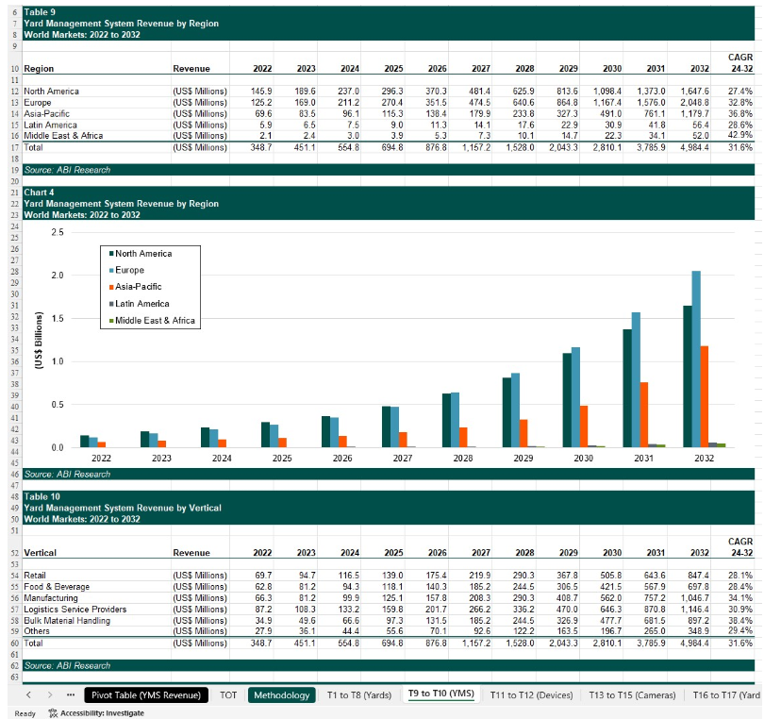Open the hidden sheets ellipsis menu
The width and height of the screenshot is (781, 719).
[x=71, y=695]
